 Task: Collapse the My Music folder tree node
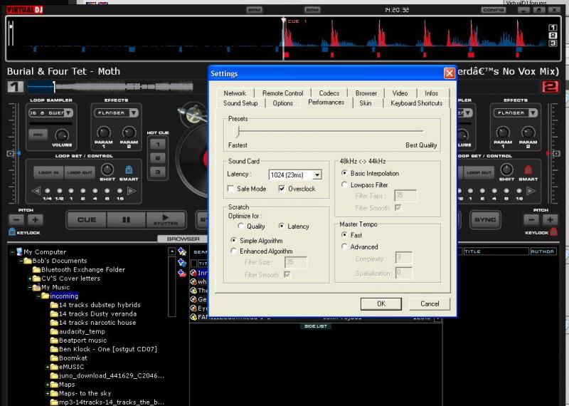tap(30, 287)
